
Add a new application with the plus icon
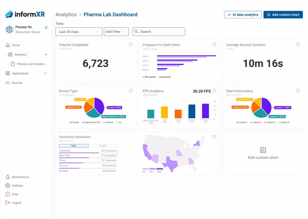(x=45, y=73)
